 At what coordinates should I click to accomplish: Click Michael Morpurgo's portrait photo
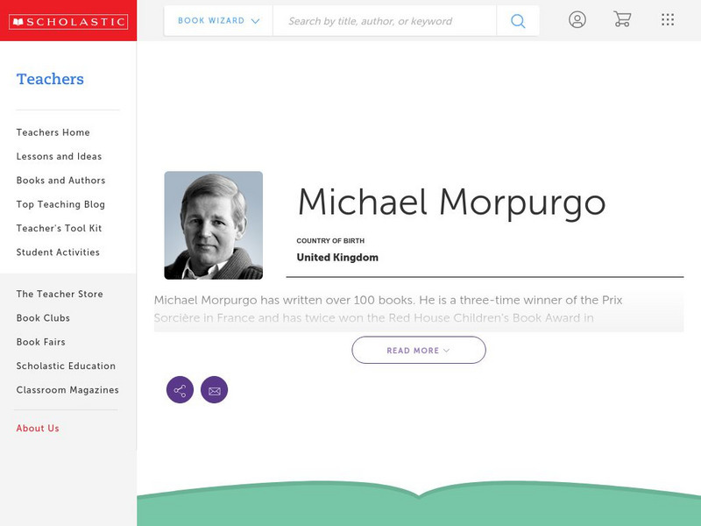(x=213, y=225)
